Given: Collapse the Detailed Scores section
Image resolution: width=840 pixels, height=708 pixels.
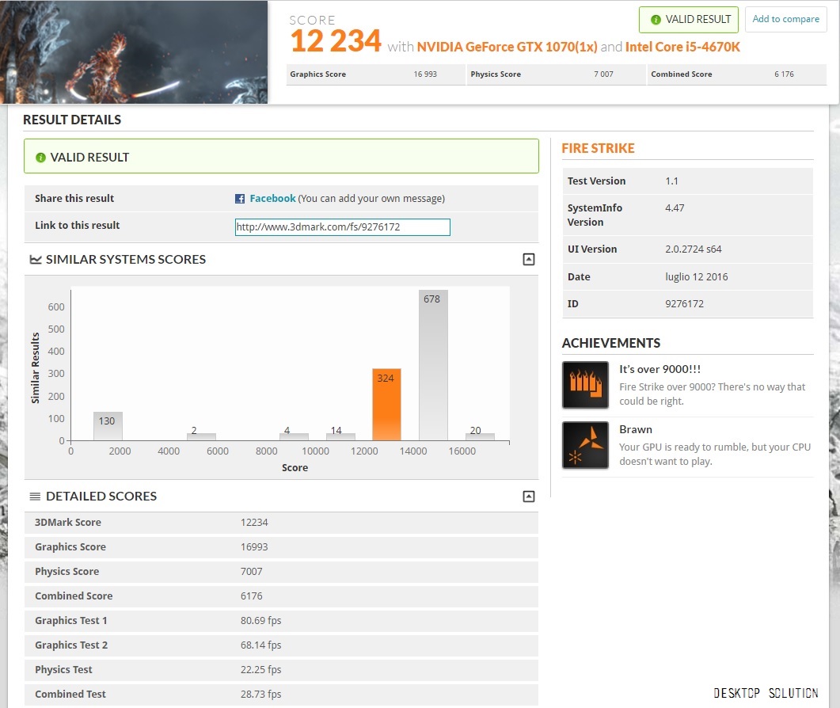Looking at the screenshot, I should click(x=529, y=497).
